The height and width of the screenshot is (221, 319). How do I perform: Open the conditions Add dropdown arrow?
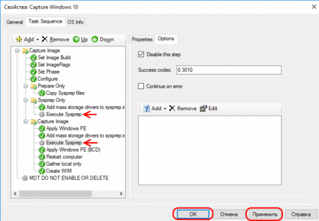coord(165,109)
